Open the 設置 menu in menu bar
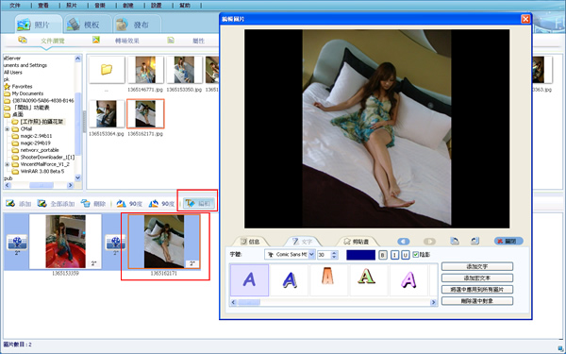The width and height of the screenshot is (566, 354). coord(157,5)
